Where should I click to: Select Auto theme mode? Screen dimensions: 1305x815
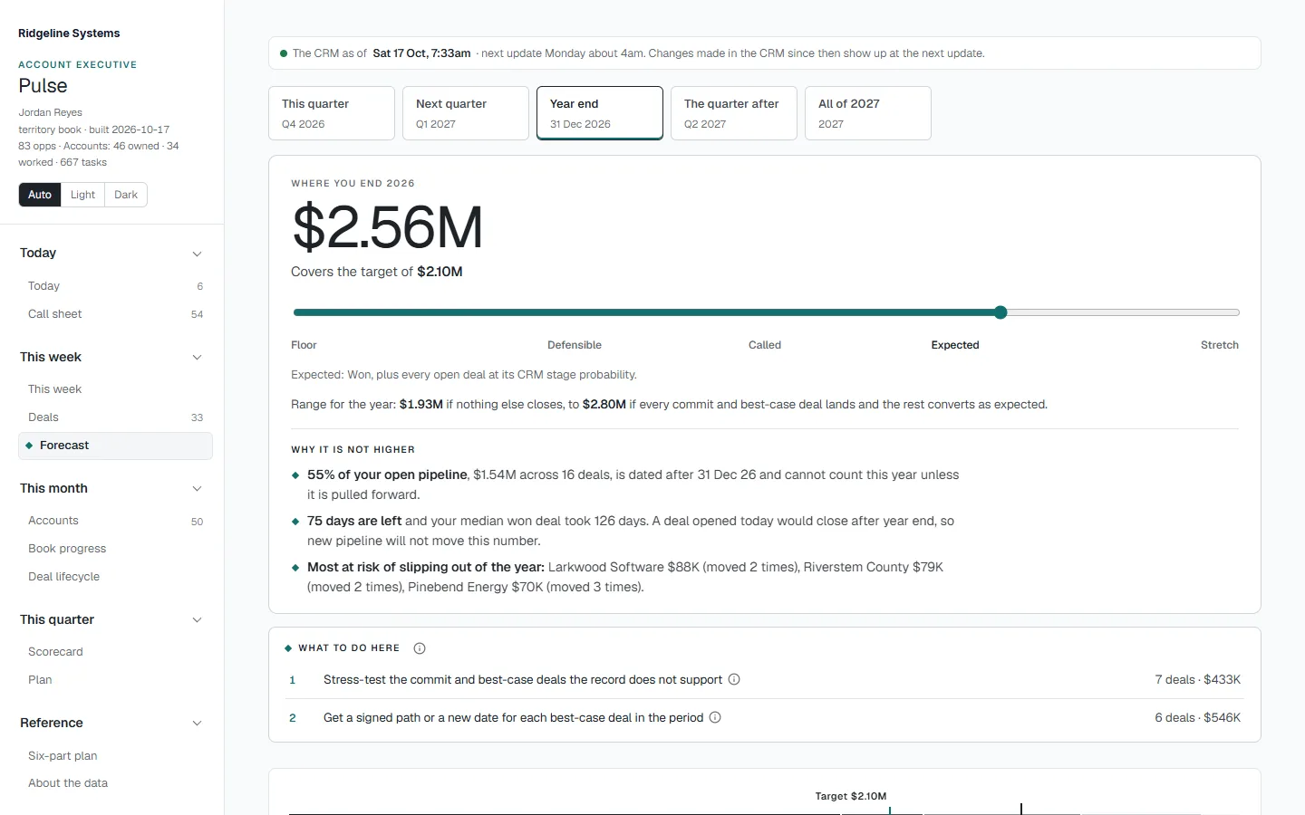pyautogui.click(x=40, y=195)
